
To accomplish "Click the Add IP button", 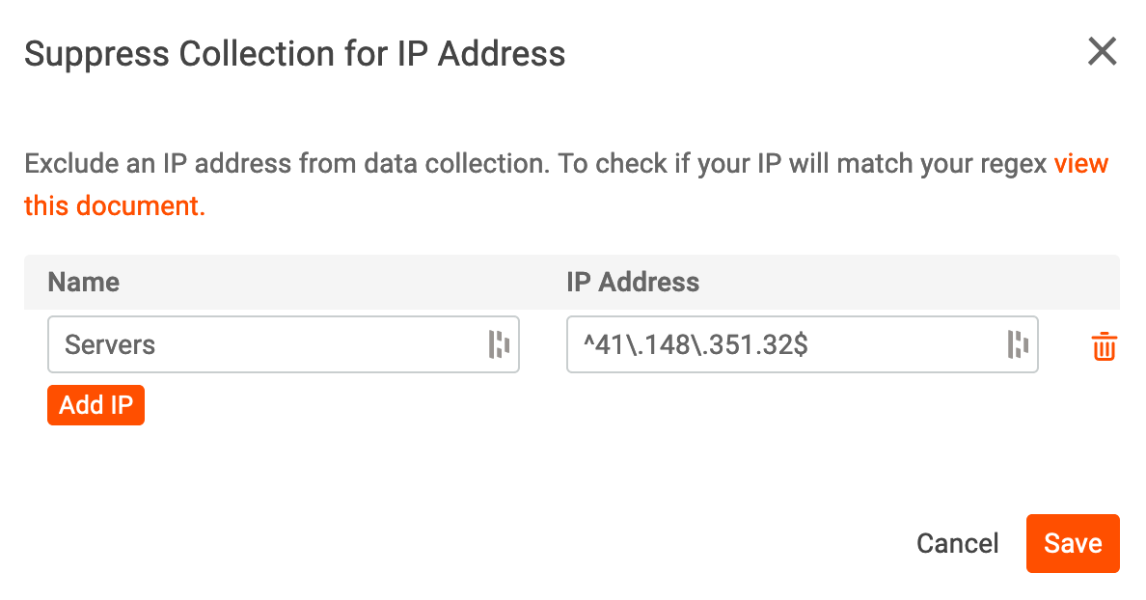I will pyautogui.click(x=95, y=405).
